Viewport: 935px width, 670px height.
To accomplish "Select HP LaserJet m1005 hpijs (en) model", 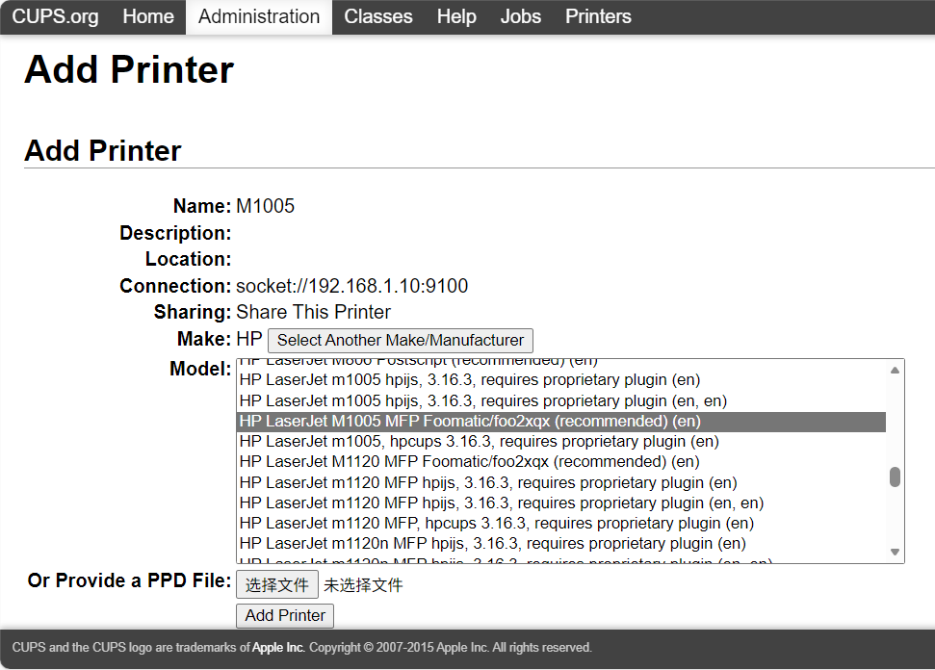I will [x=561, y=380].
